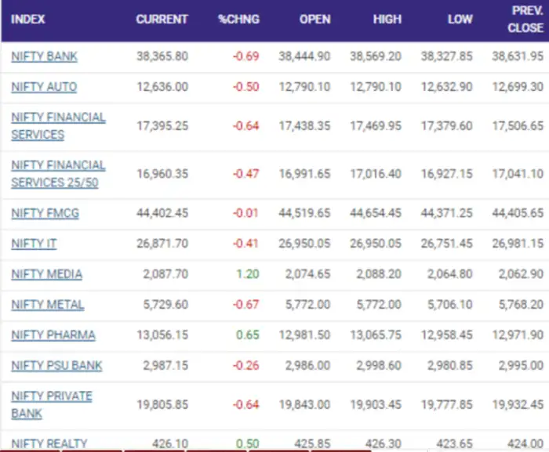Click the LOW column header
549x452 pixels.
point(460,19)
